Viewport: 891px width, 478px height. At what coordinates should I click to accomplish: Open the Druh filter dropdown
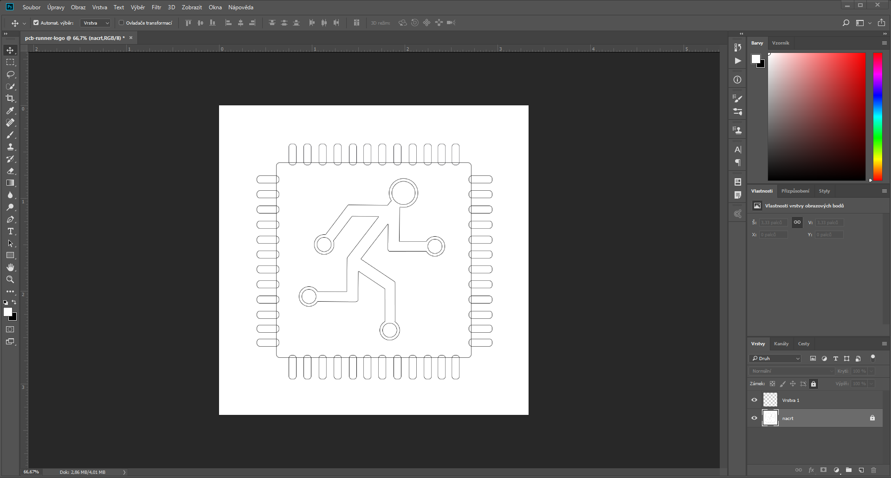pyautogui.click(x=774, y=358)
